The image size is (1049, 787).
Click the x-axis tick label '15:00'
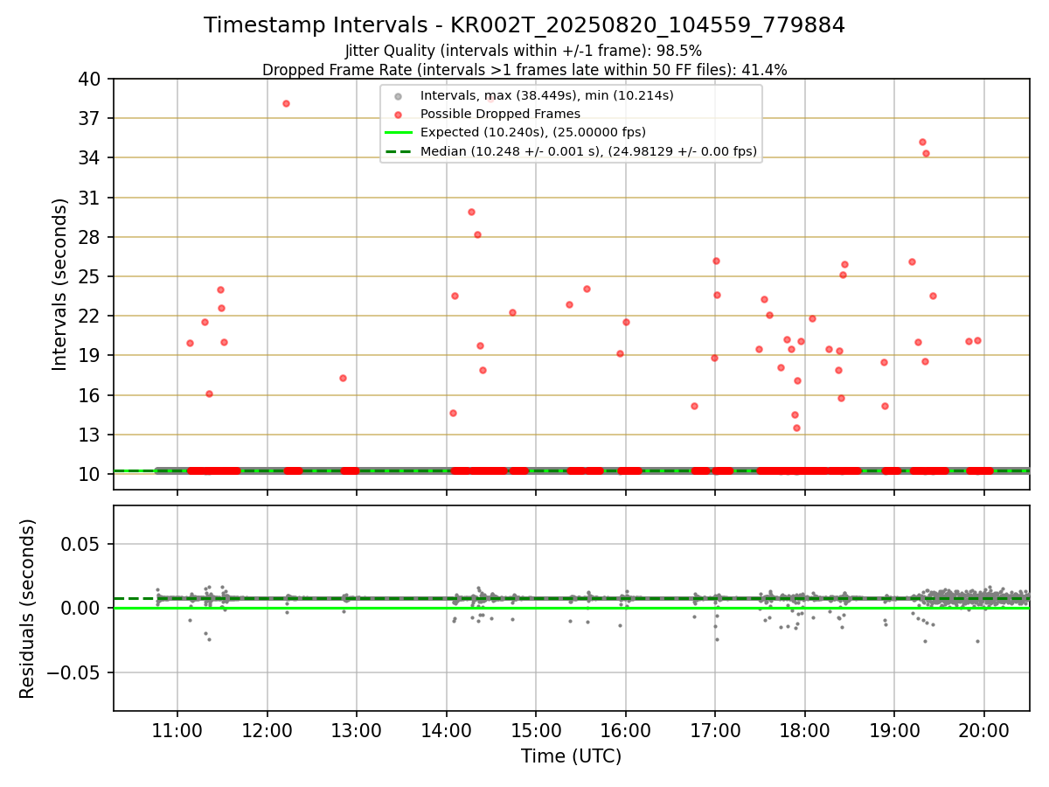536,728
